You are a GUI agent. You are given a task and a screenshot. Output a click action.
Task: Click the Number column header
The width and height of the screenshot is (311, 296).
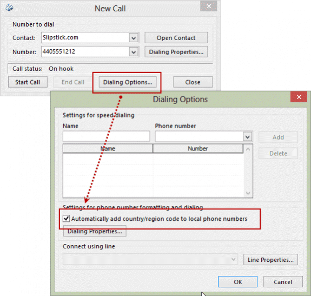[198, 149]
